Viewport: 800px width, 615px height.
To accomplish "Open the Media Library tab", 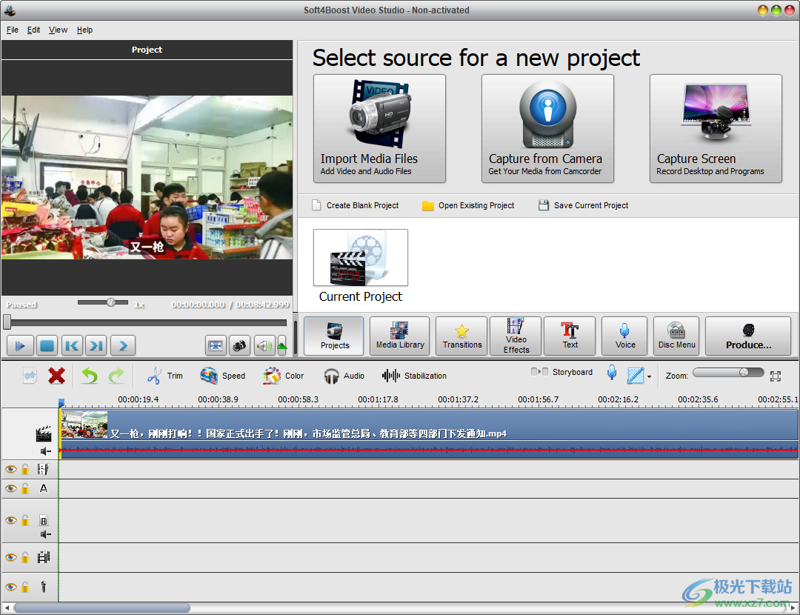I will (399, 336).
